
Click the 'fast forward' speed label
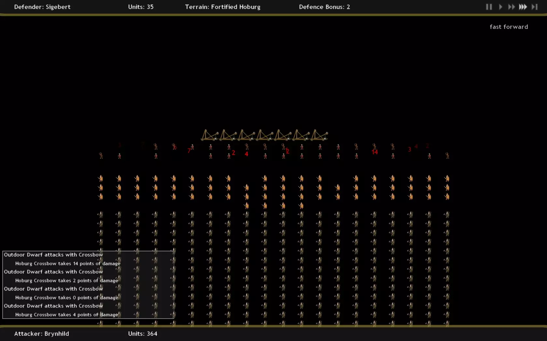[509, 27]
